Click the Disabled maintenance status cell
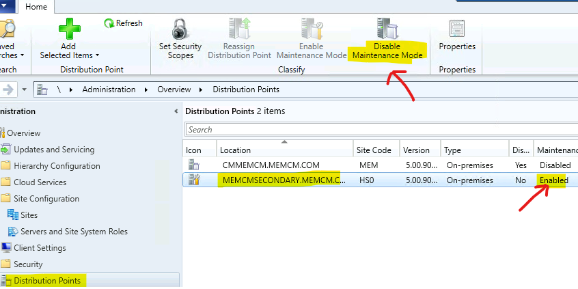Screen dimensions: 578x289 555,165
